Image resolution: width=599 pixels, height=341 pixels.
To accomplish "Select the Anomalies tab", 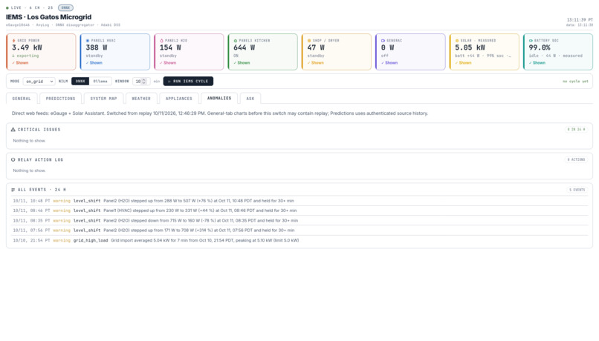I will coord(219,99).
